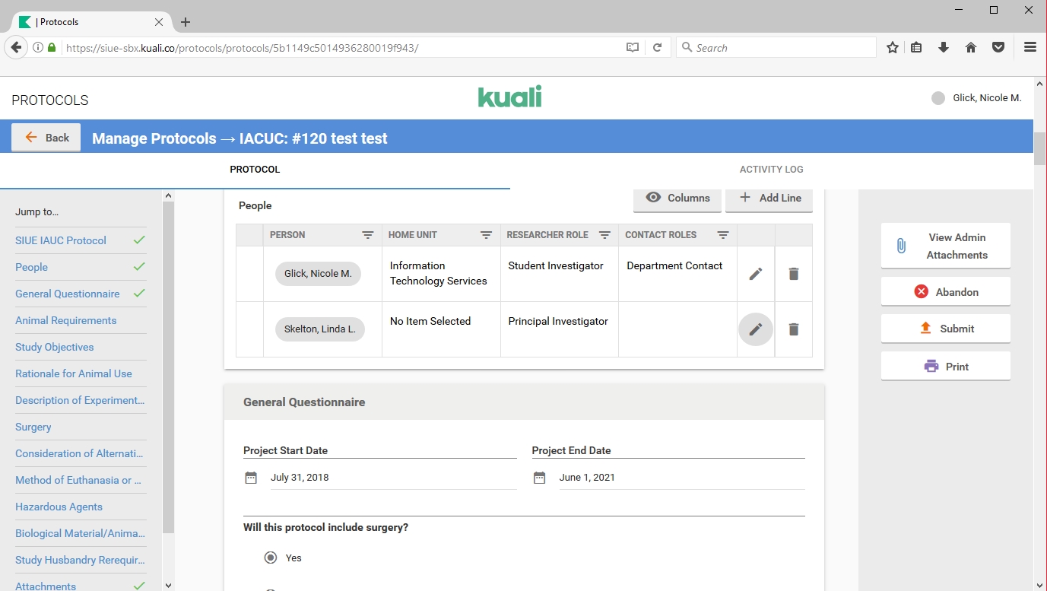Open Project Start Date calendar icon

(251, 478)
